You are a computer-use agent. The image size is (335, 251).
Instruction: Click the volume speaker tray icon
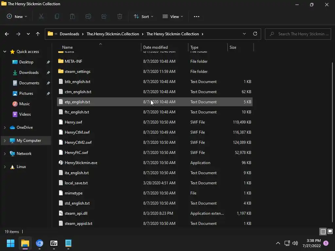[295, 243]
